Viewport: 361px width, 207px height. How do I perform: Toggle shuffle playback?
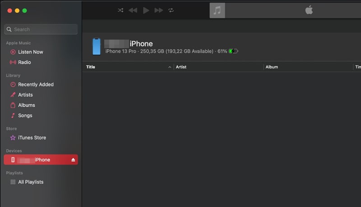(x=120, y=10)
